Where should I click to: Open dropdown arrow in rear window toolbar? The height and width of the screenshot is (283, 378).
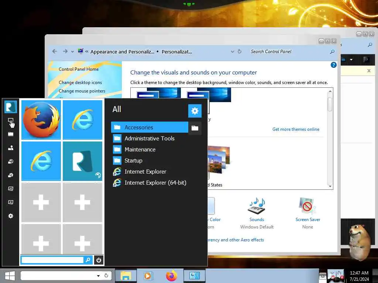click(x=351, y=59)
